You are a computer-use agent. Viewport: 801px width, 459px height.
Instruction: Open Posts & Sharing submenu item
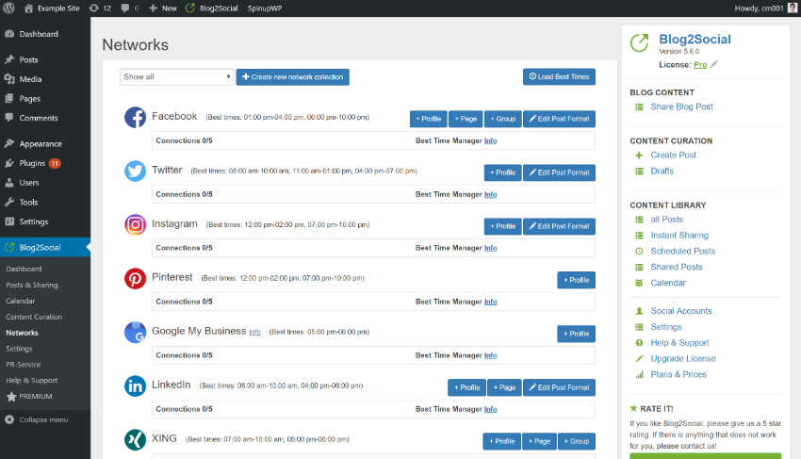tap(32, 286)
